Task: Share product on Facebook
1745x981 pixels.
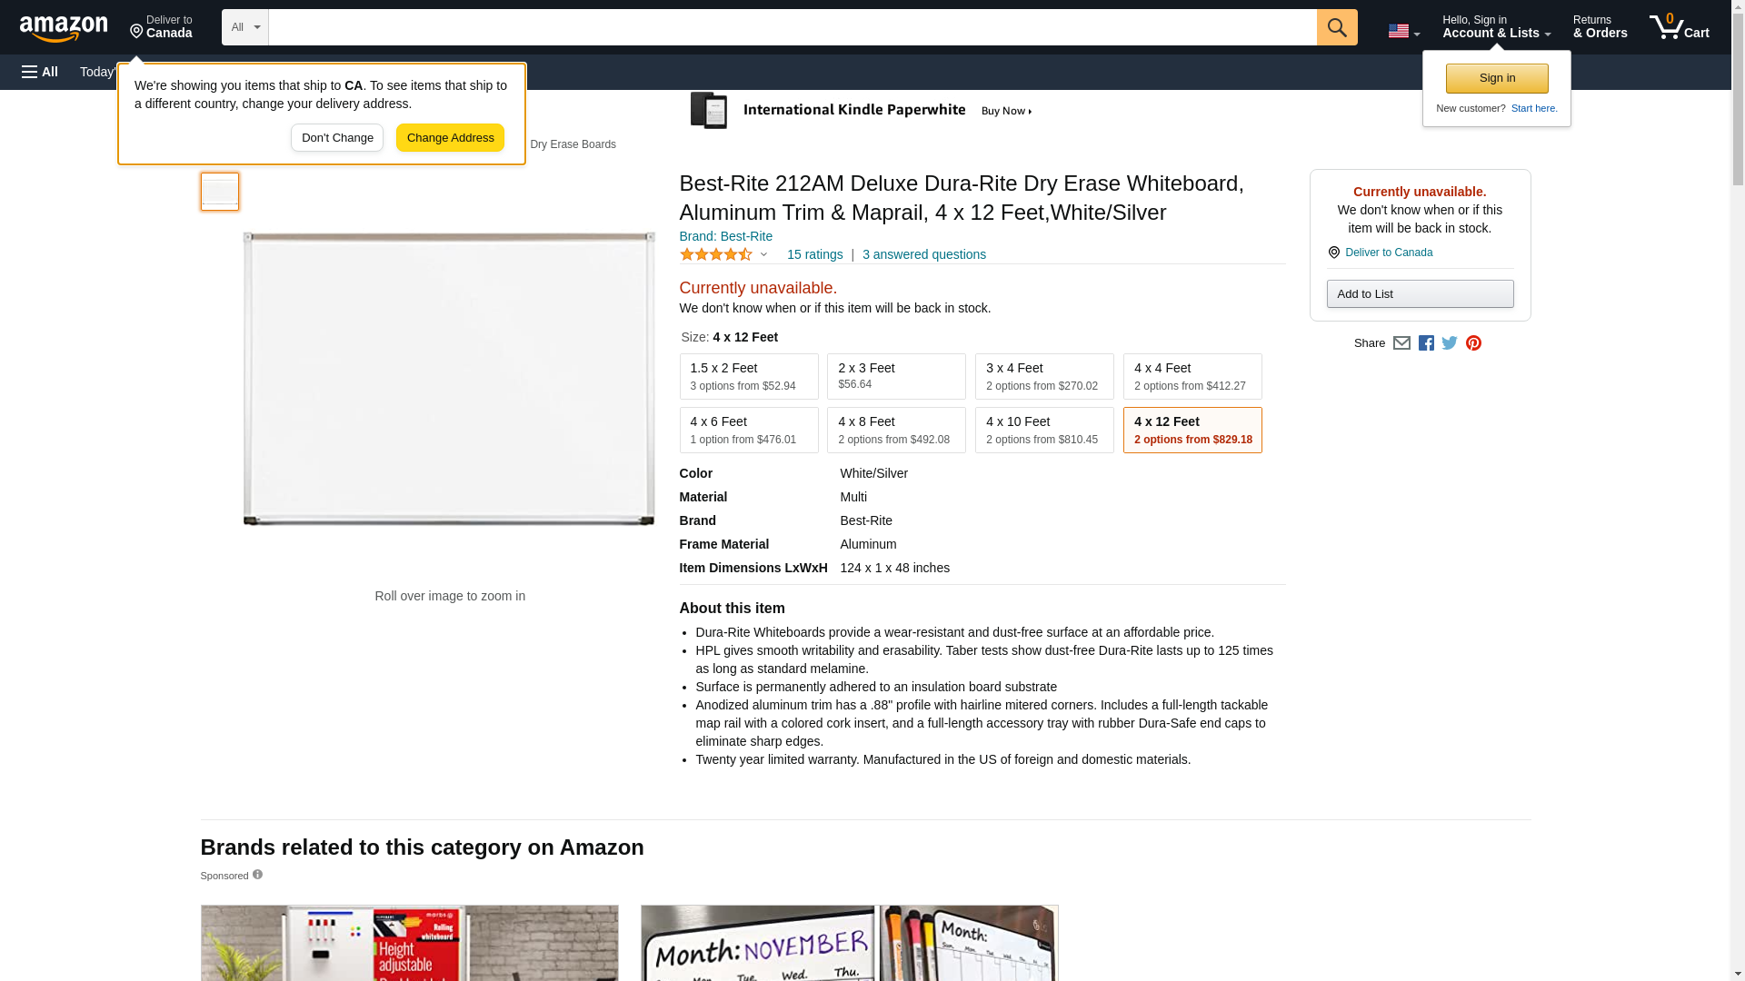Action: coord(1426,343)
